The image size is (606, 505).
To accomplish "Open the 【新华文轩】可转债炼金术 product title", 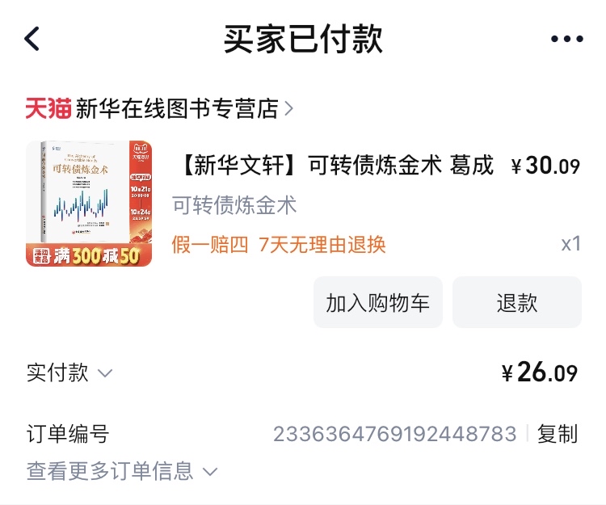I will (x=336, y=166).
